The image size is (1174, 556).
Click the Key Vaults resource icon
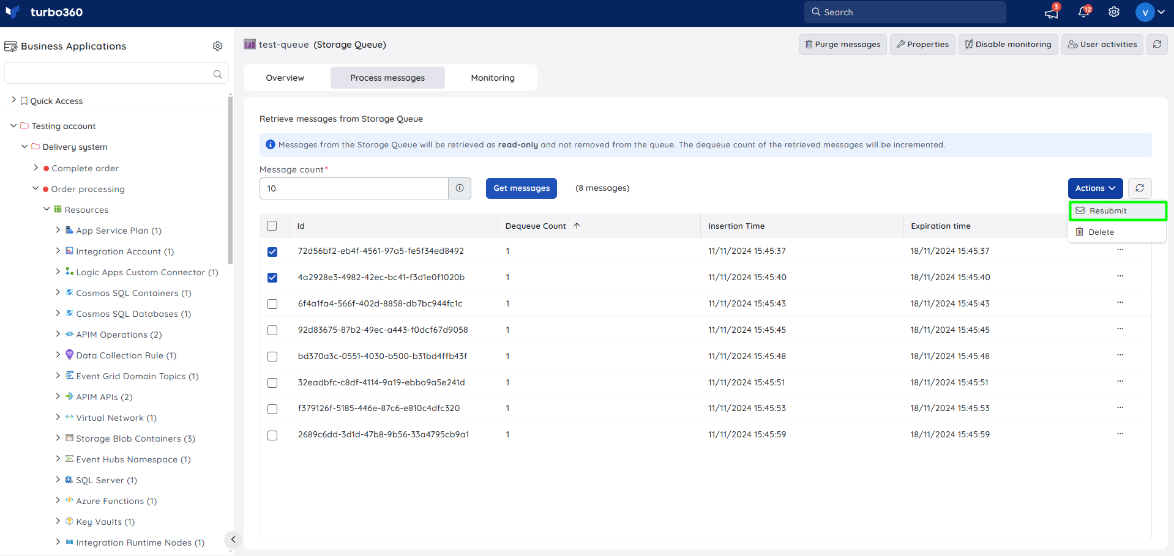click(69, 521)
